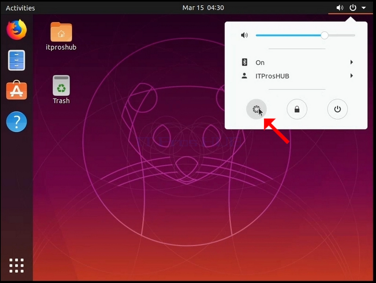
Task: Click the power off button in menu
Action: click(337, 109)
